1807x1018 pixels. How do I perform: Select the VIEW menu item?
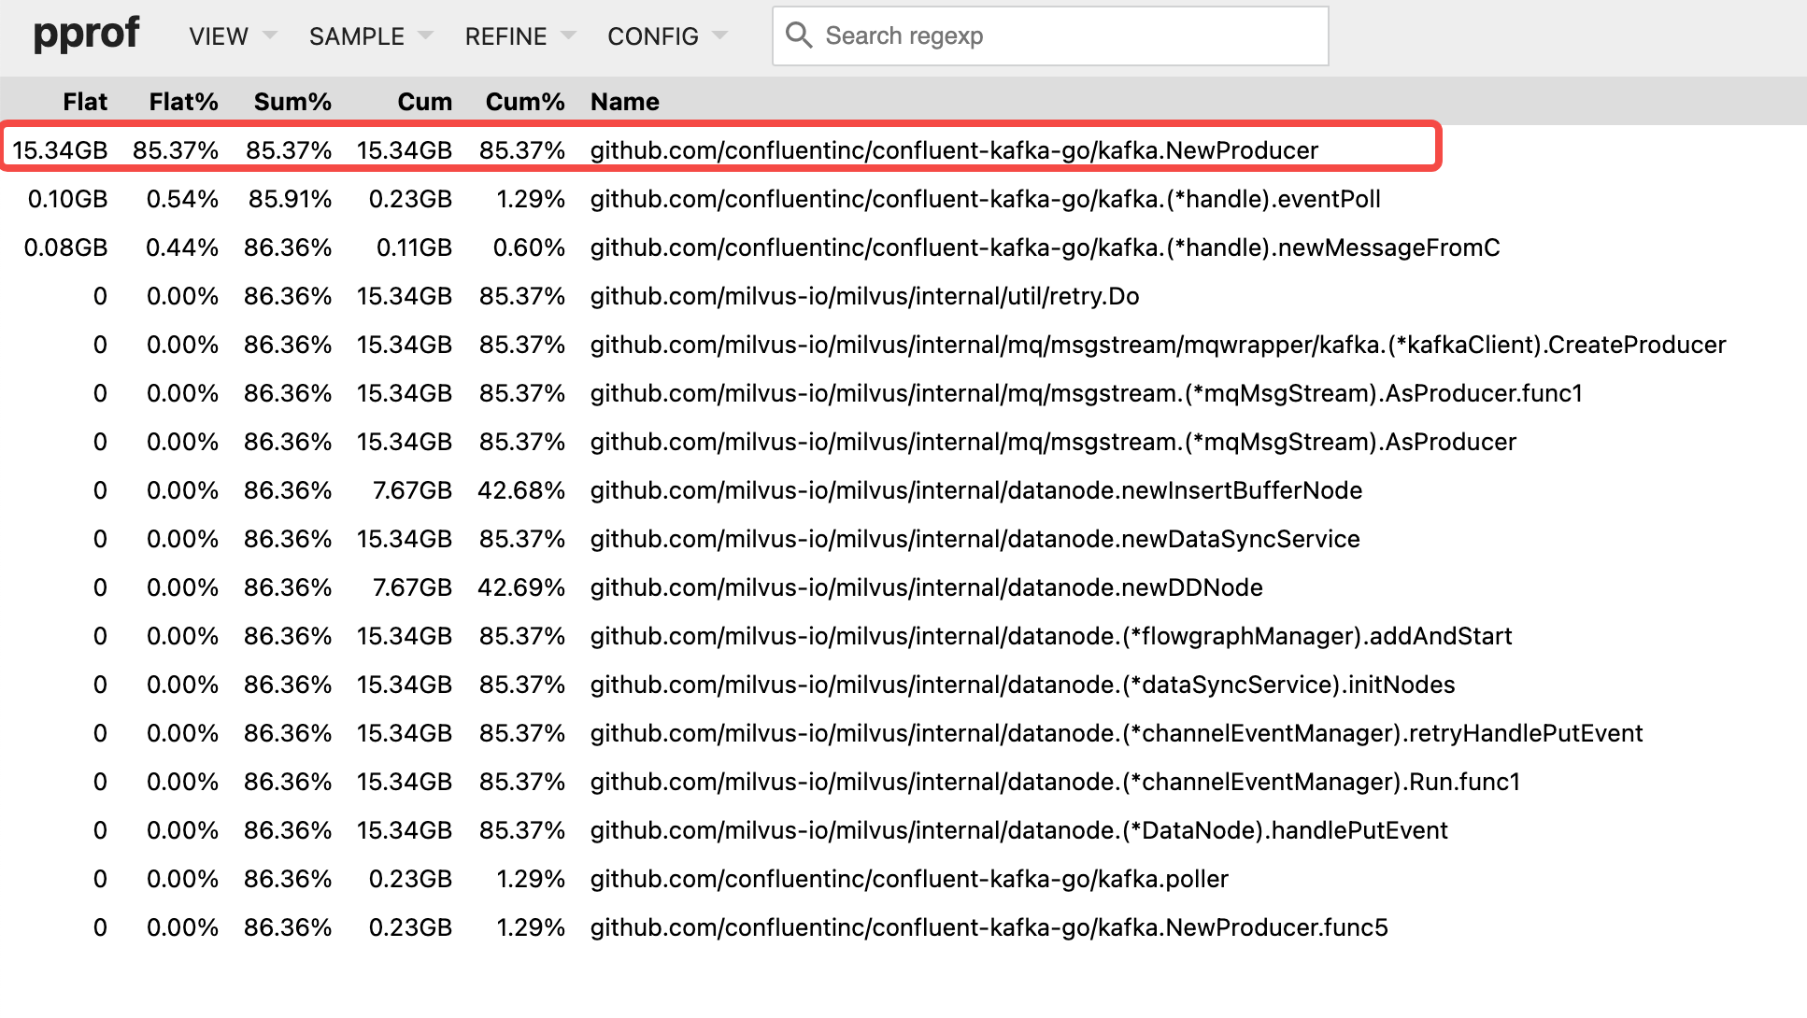(x=218, y=36)
